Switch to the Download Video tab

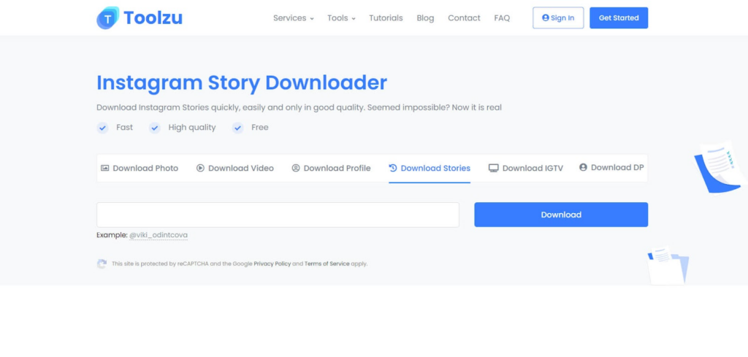click(235, 168)
